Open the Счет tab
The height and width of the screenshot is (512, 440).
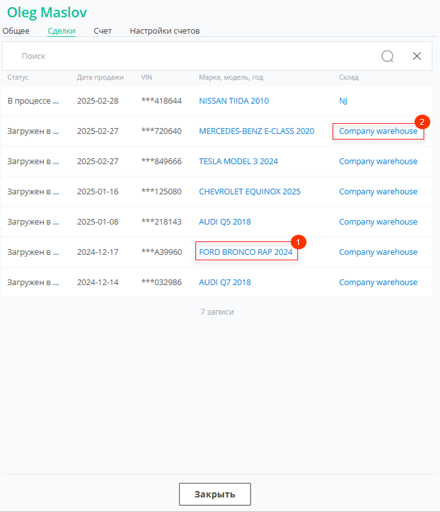click(x=103, y=31)
